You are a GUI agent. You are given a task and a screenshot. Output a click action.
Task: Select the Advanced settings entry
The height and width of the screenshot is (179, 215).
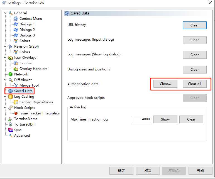(x=22, y=136)
